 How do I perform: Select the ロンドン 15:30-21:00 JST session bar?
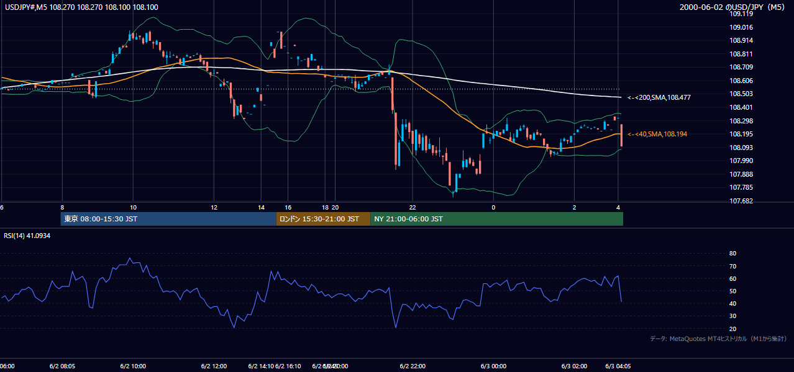[323, 219]
